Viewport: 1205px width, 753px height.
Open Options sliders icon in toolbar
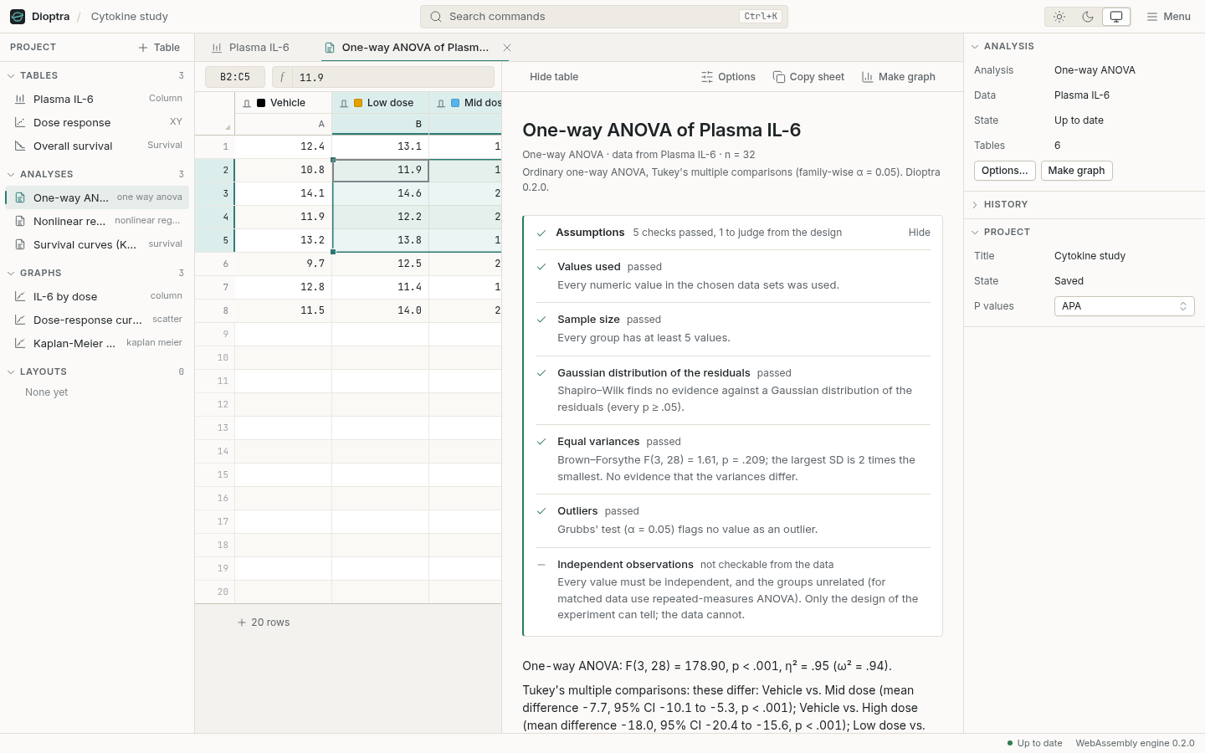[707, 77]
